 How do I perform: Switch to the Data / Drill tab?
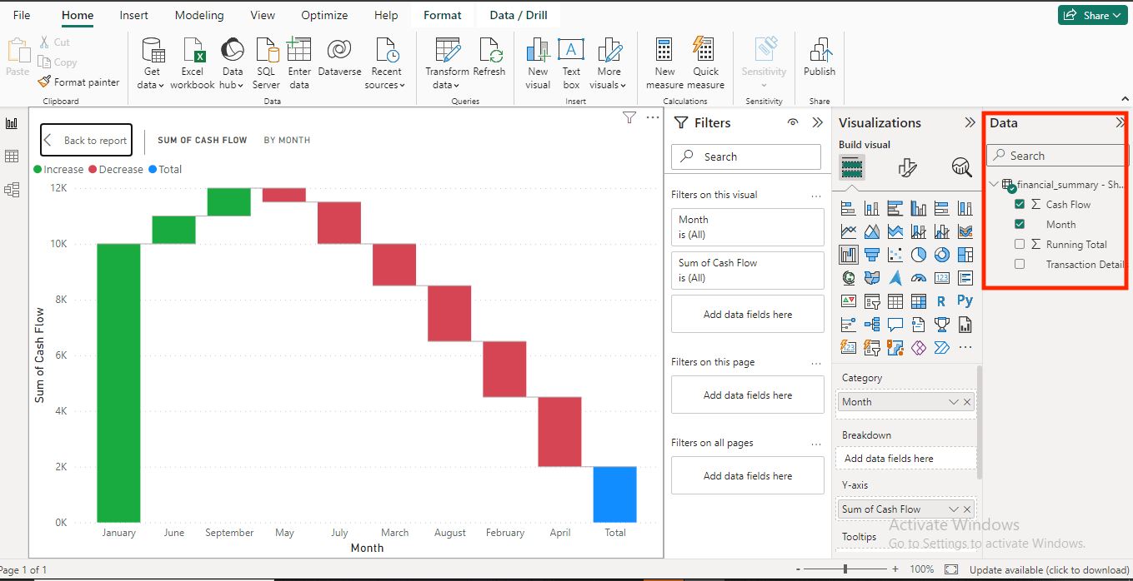click(519, 15)
